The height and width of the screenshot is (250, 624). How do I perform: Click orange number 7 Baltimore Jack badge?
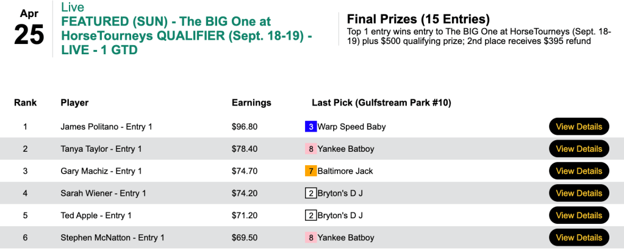tap(310, 171)
